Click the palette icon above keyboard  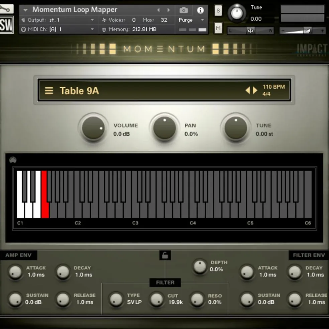coord(13,160)
